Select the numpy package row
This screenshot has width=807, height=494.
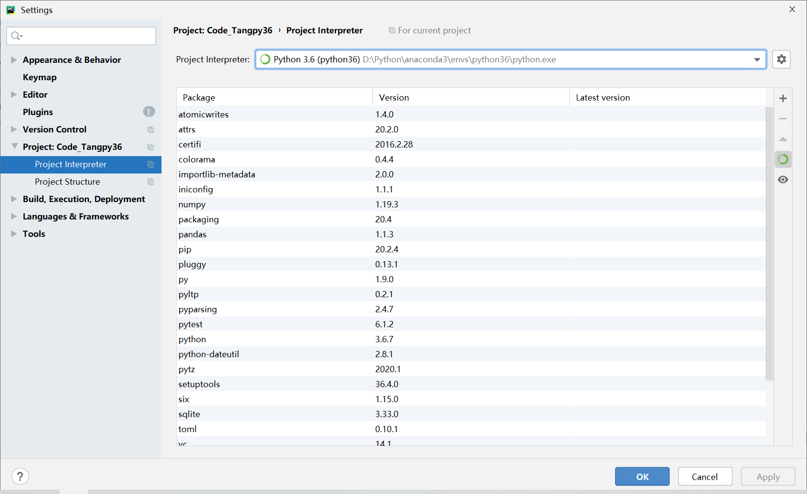coord(471,204)
